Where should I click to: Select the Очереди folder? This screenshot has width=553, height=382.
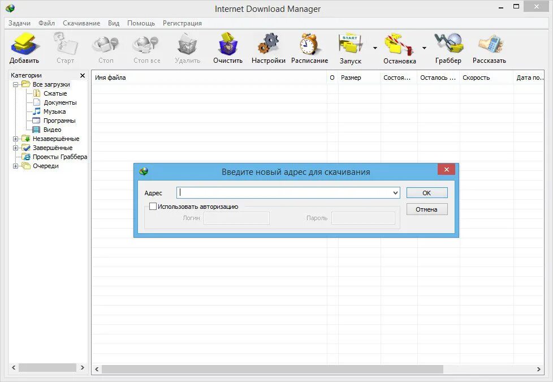tap(45, 166)
